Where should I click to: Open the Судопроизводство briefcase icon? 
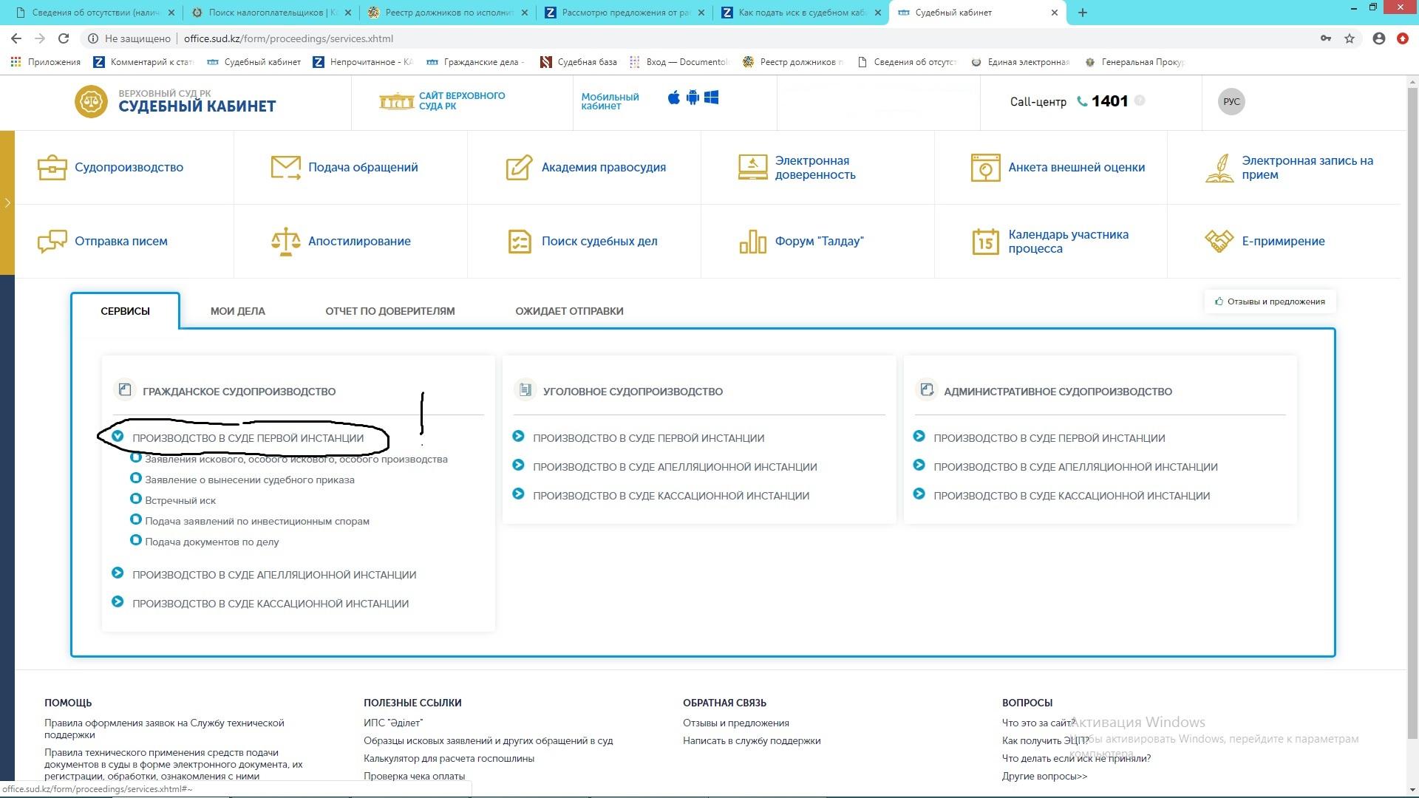pyautogui.click(x=52, y=167)
